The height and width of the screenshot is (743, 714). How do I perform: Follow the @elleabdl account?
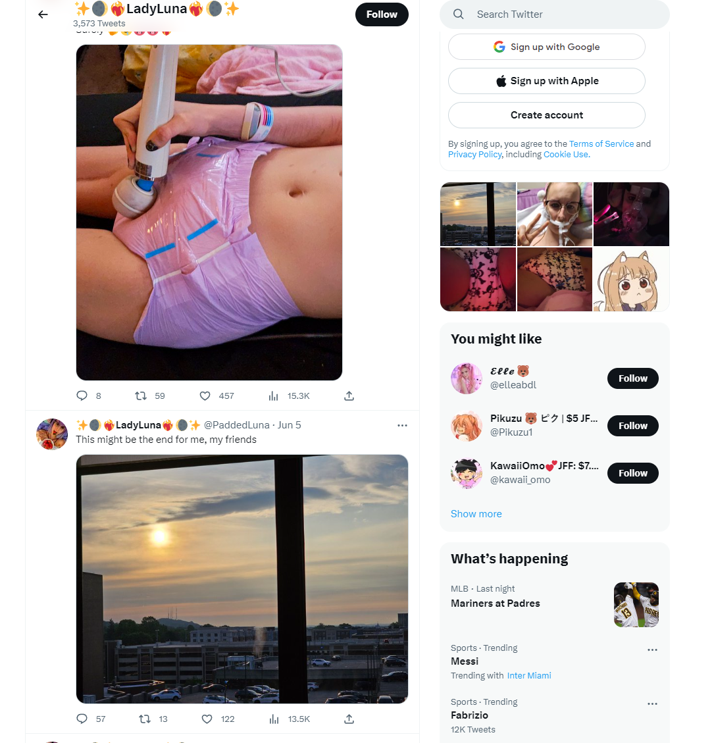click(633, 378)
